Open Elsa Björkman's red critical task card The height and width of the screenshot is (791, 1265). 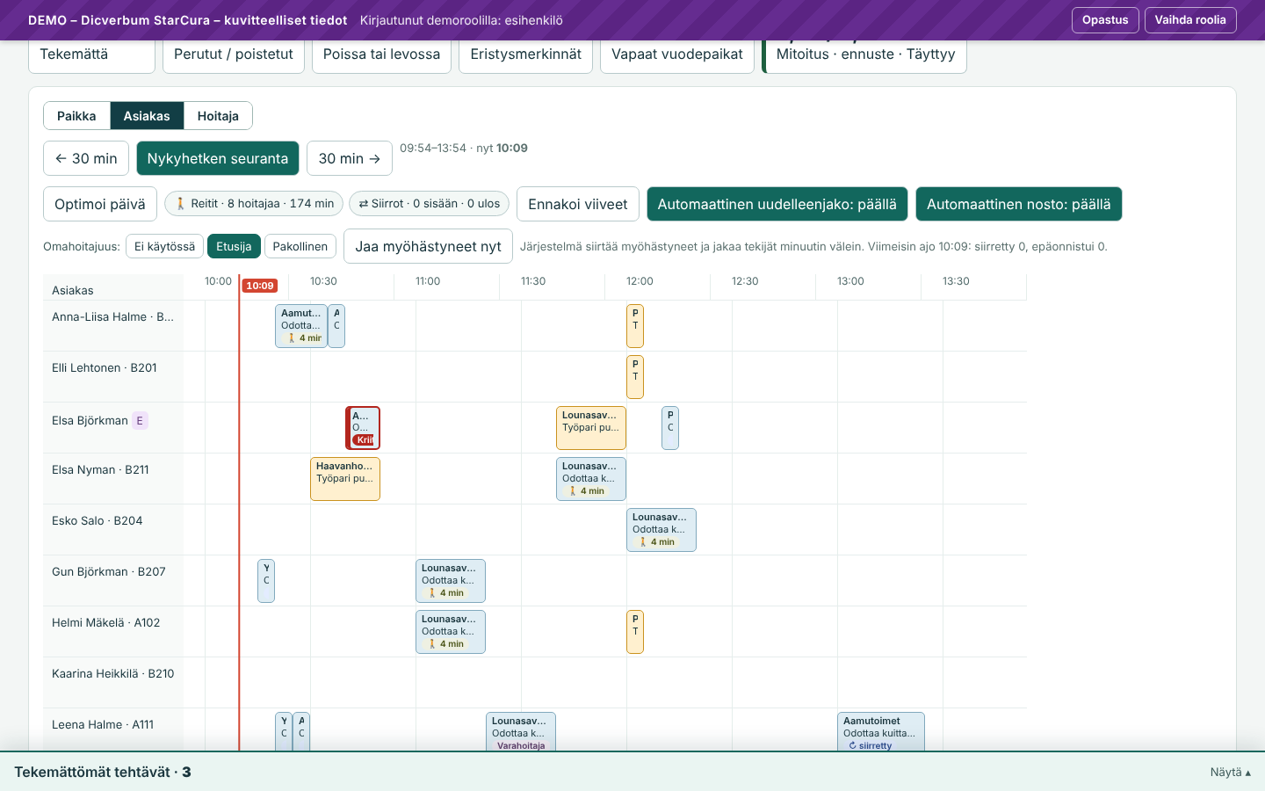pos(363,428)
